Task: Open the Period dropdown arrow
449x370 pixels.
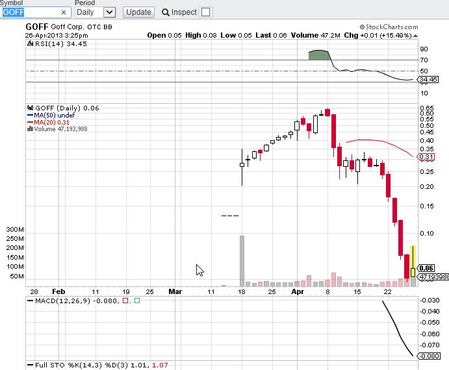Action: point(109,12)
